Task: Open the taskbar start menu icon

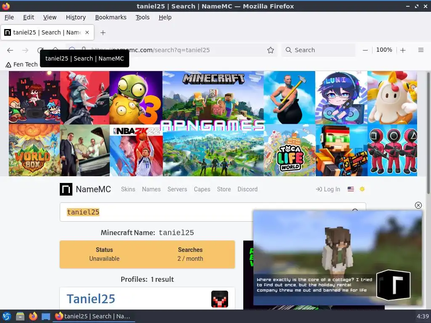Action: (x=7, y=316)
